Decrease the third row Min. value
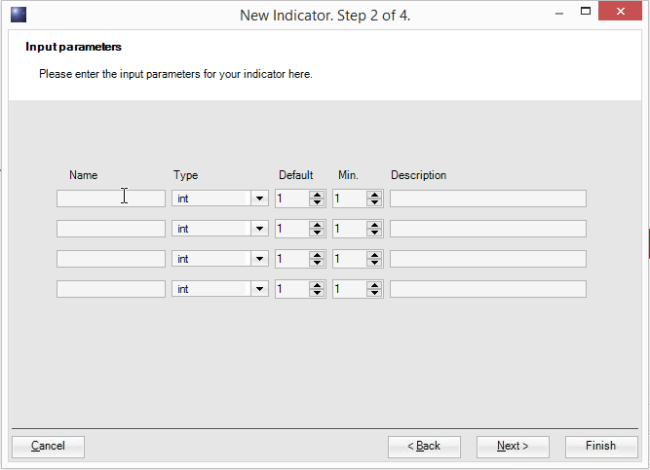Viewport: 650px width, 470px height. pyautogui.click(x=375, y=263)
